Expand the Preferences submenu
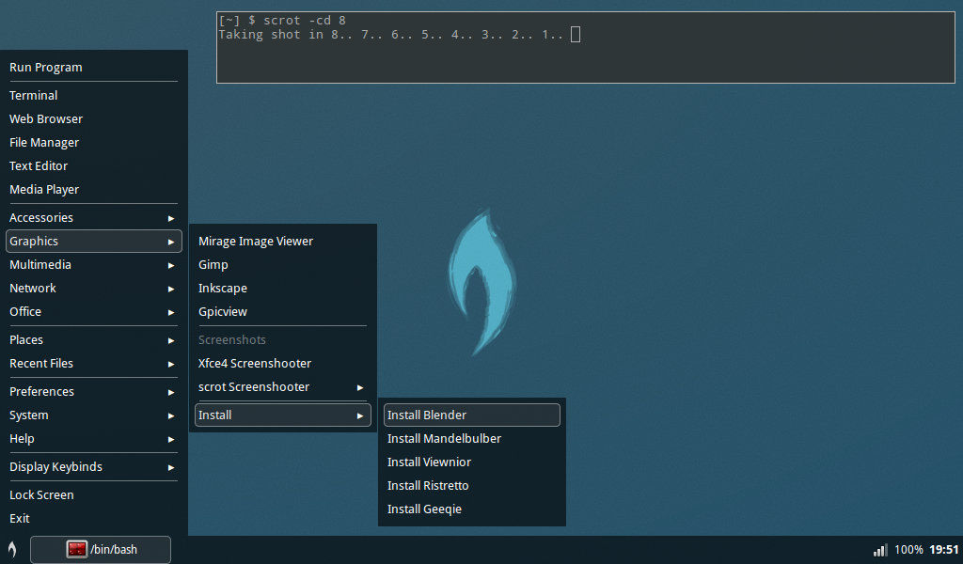Viewport: 963px width, 564px height. (x=93, y=392)
